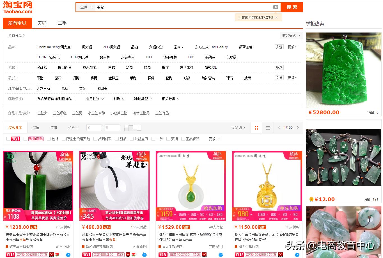The height and width of the screenshot is (258, 383).
Task: Click the next page arrow
Action: (298, 128)
